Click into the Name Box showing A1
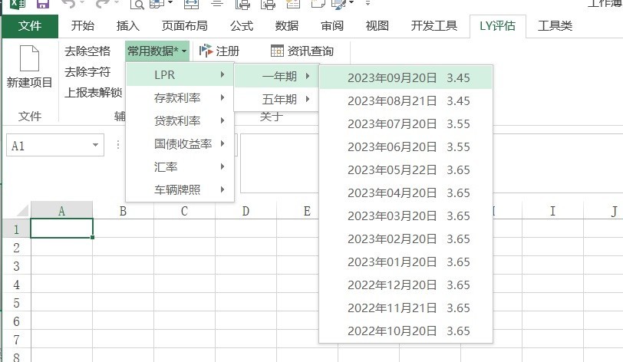The width and height of the screenshot is (623, 362). 48,146
